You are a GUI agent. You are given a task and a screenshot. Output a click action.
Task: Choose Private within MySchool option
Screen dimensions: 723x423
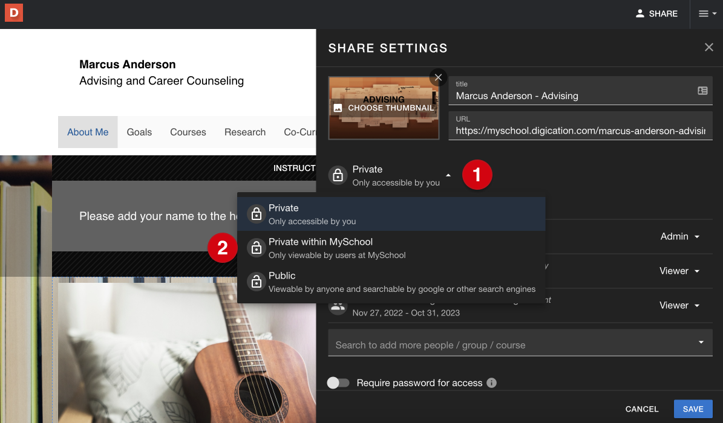point(391,248)
